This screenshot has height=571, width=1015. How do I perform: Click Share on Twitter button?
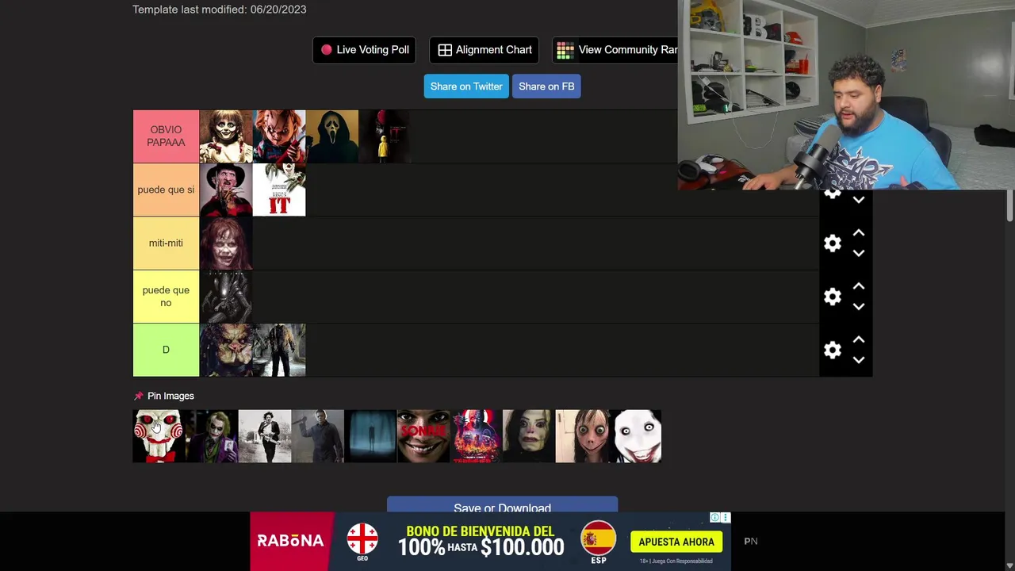tap(466, 86)
